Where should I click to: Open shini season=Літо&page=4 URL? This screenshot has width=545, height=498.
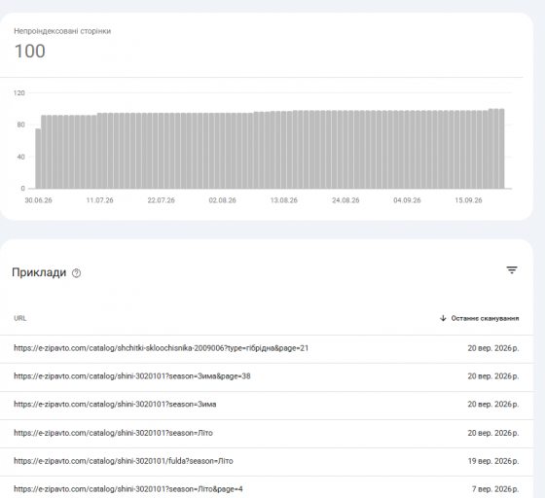click(128, 489)
